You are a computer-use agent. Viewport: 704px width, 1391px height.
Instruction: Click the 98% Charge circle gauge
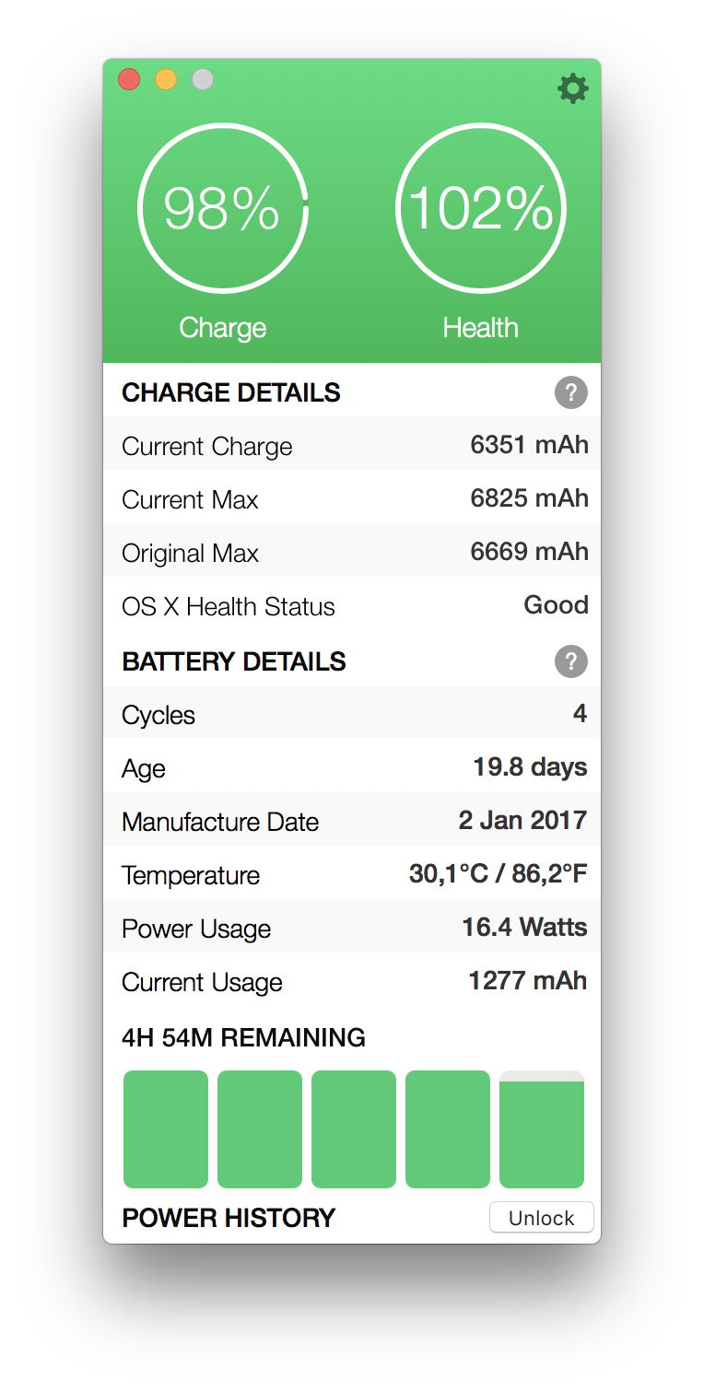pyautogui.click(x=223, y=209)
